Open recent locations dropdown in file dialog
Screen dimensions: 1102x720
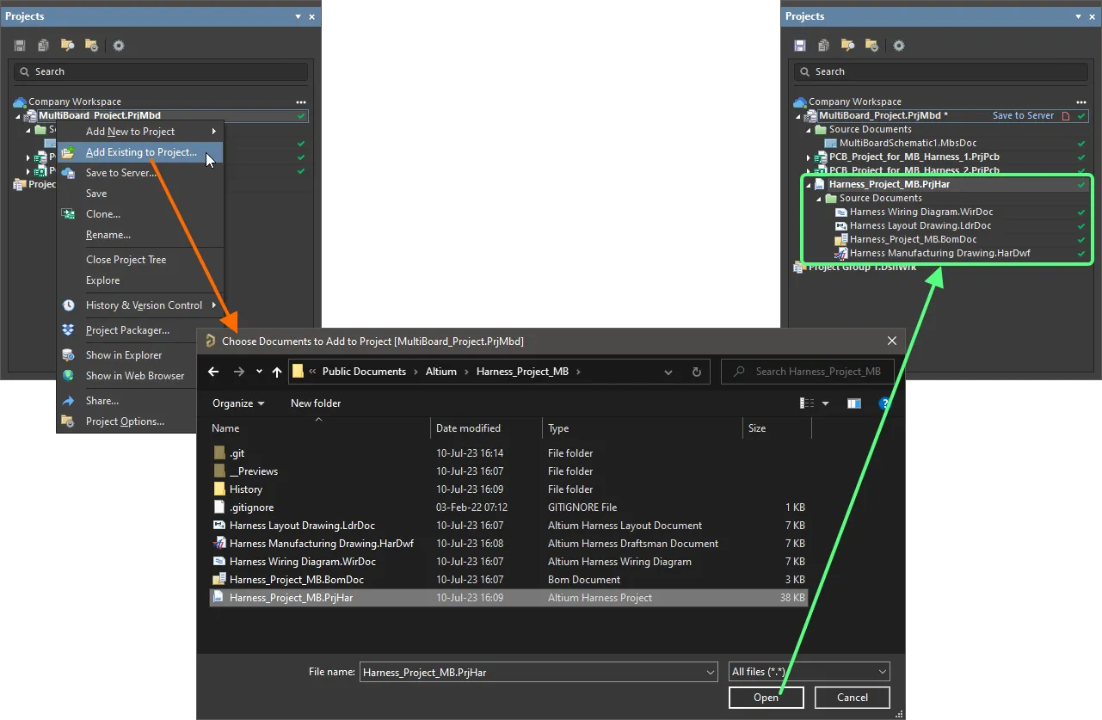[x=259, y=372]
